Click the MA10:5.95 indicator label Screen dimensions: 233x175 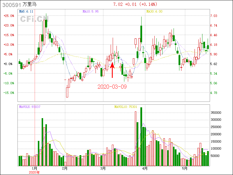tap(91, 12)
